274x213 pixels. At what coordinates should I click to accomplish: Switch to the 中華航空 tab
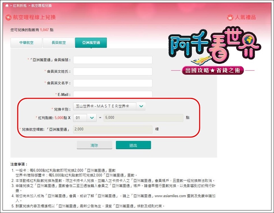tap(26, 43)
